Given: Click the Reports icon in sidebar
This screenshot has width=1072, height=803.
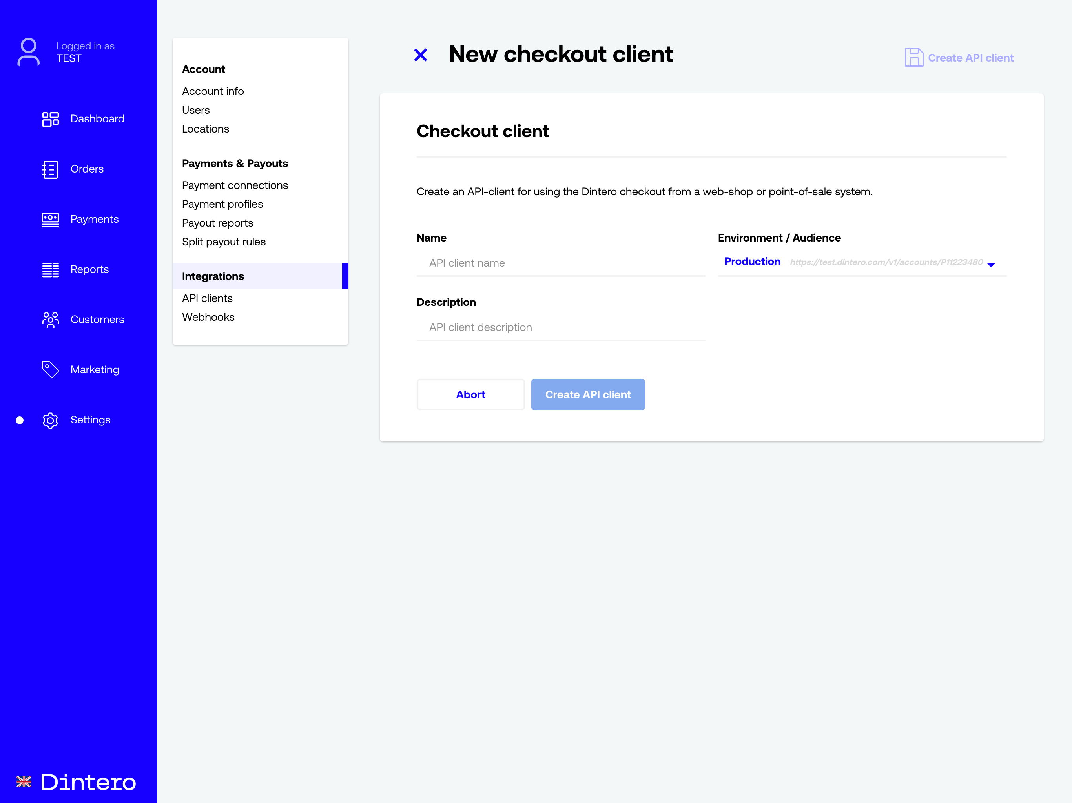Looking at the screenshot, I should (51, 269).
